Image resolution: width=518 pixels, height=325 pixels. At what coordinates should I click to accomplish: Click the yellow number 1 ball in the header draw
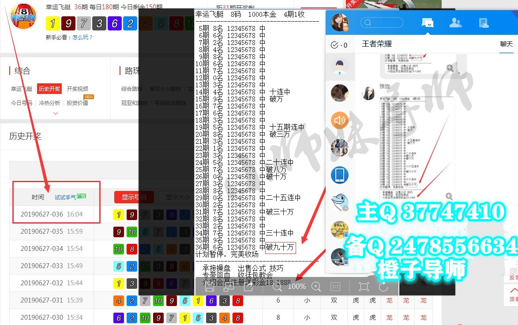[53, 23]
